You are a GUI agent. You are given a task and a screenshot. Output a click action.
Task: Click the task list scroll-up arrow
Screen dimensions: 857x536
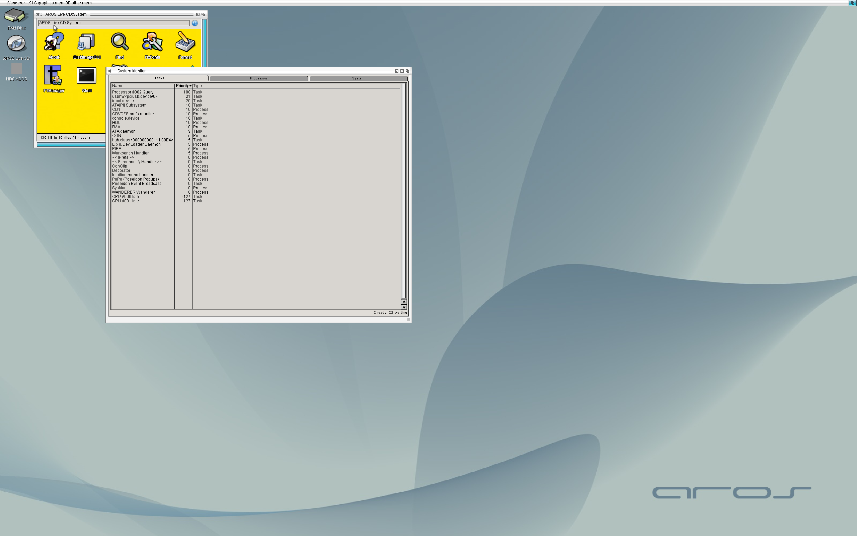[x=404, y=302]
